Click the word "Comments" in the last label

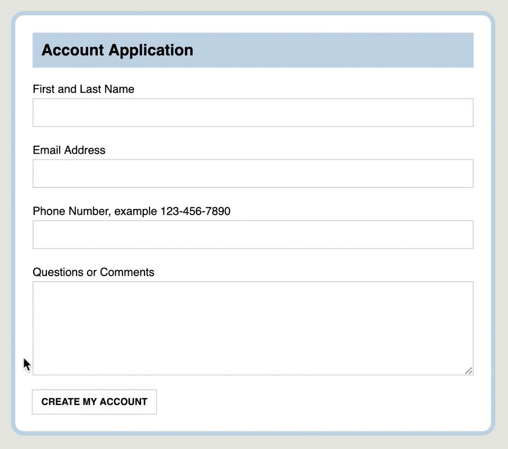127,272
